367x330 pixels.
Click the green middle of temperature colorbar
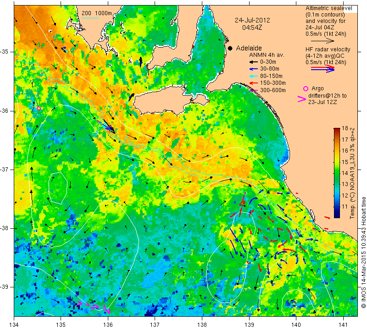click(337, 173)
